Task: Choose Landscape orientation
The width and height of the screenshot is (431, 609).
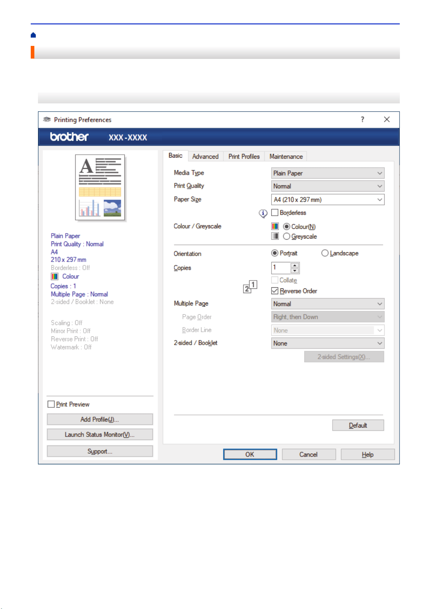Action: click(x=325, y=253)
